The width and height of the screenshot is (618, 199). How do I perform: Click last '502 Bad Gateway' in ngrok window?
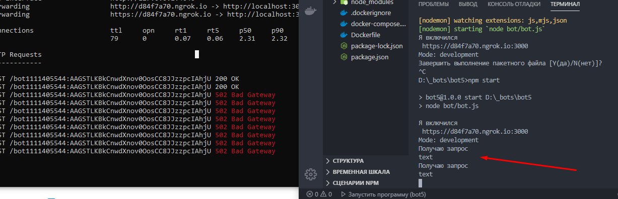point(245,151)
